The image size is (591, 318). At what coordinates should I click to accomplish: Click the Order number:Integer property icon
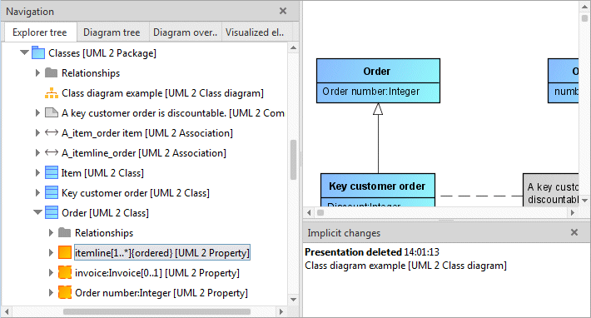(x=65, y=292)
